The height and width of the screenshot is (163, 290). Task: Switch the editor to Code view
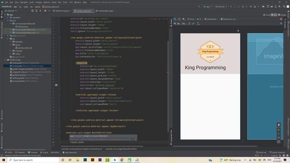click(x=266, y=15)
